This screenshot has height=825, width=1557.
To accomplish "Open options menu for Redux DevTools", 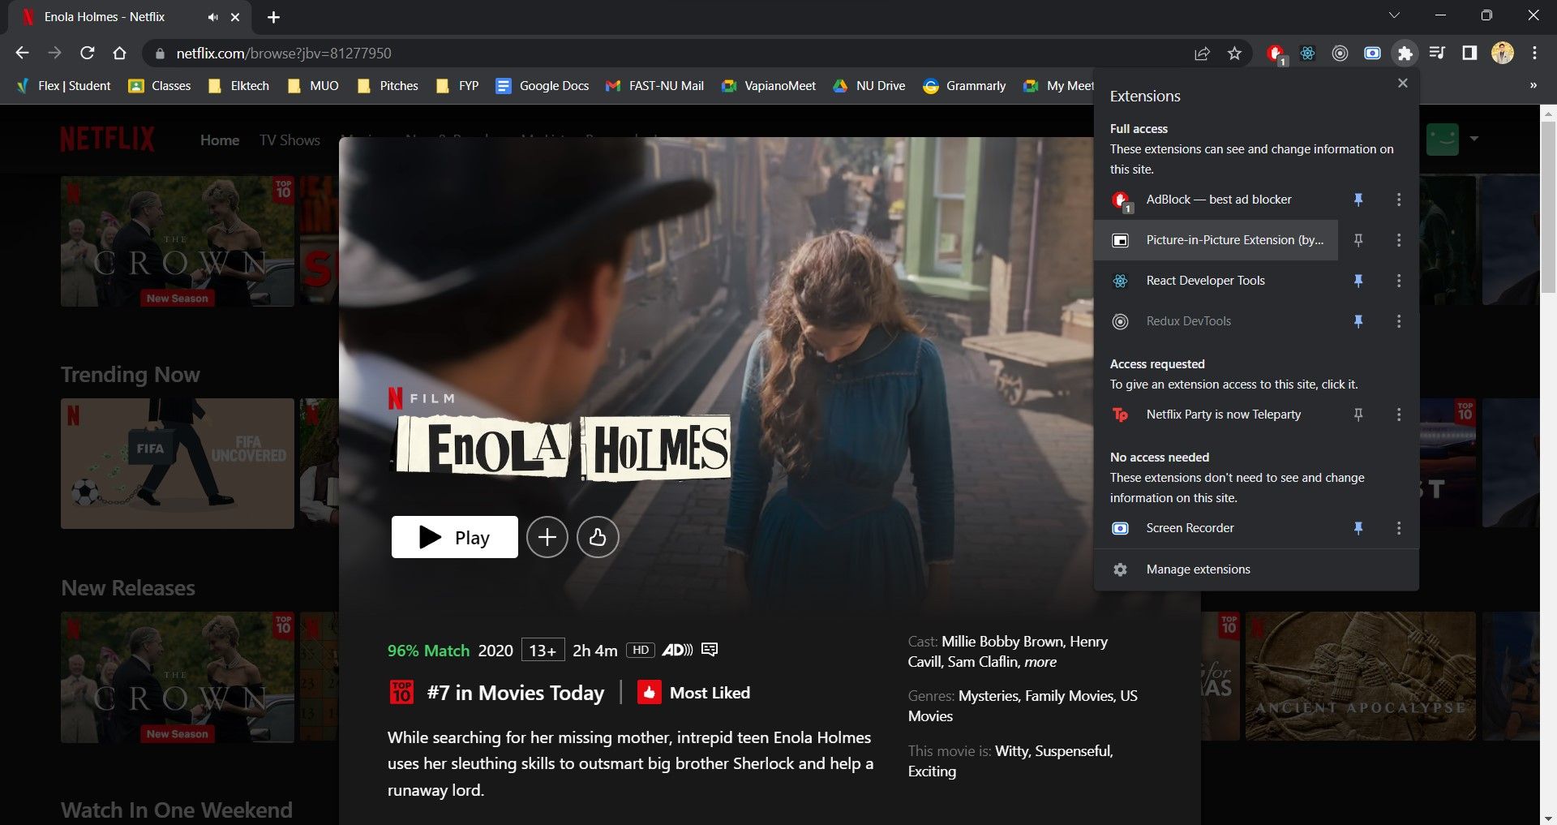I will click(1398, 321).
